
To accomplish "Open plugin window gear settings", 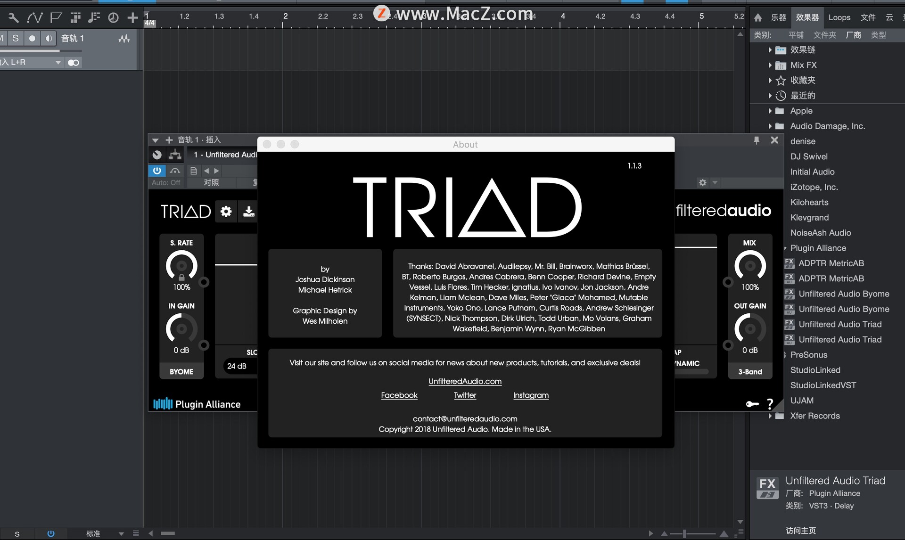I will tap(703, 182).
